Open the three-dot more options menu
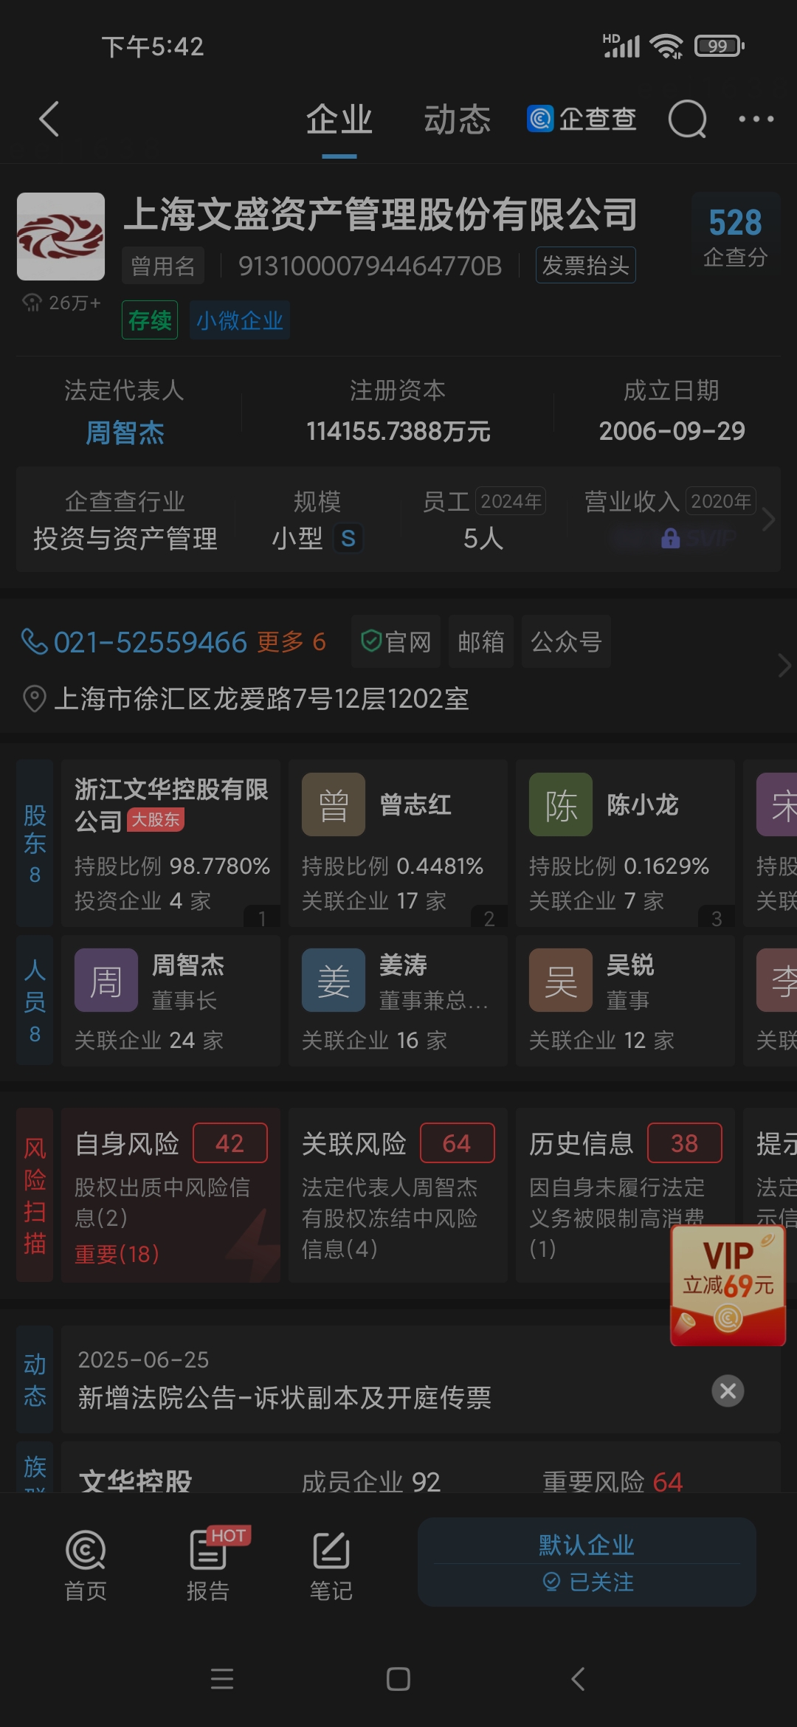This screenshot has width=797, height=1727. pyautogui.click(x=756, y=119)
